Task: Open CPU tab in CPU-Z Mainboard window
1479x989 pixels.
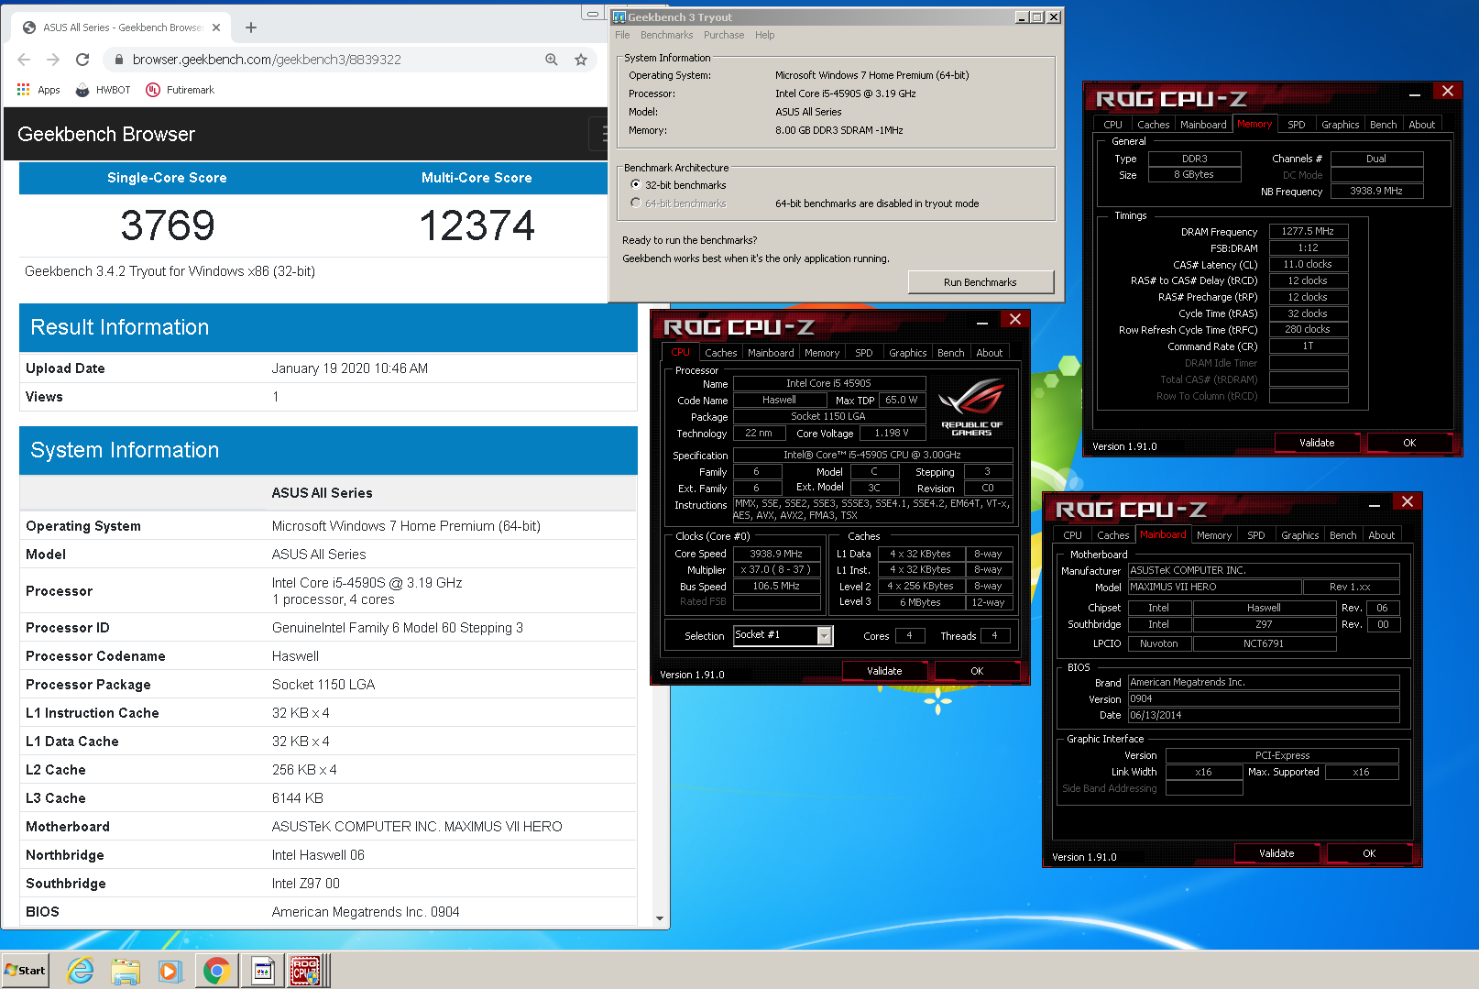Action: [x=1072, y=535]
